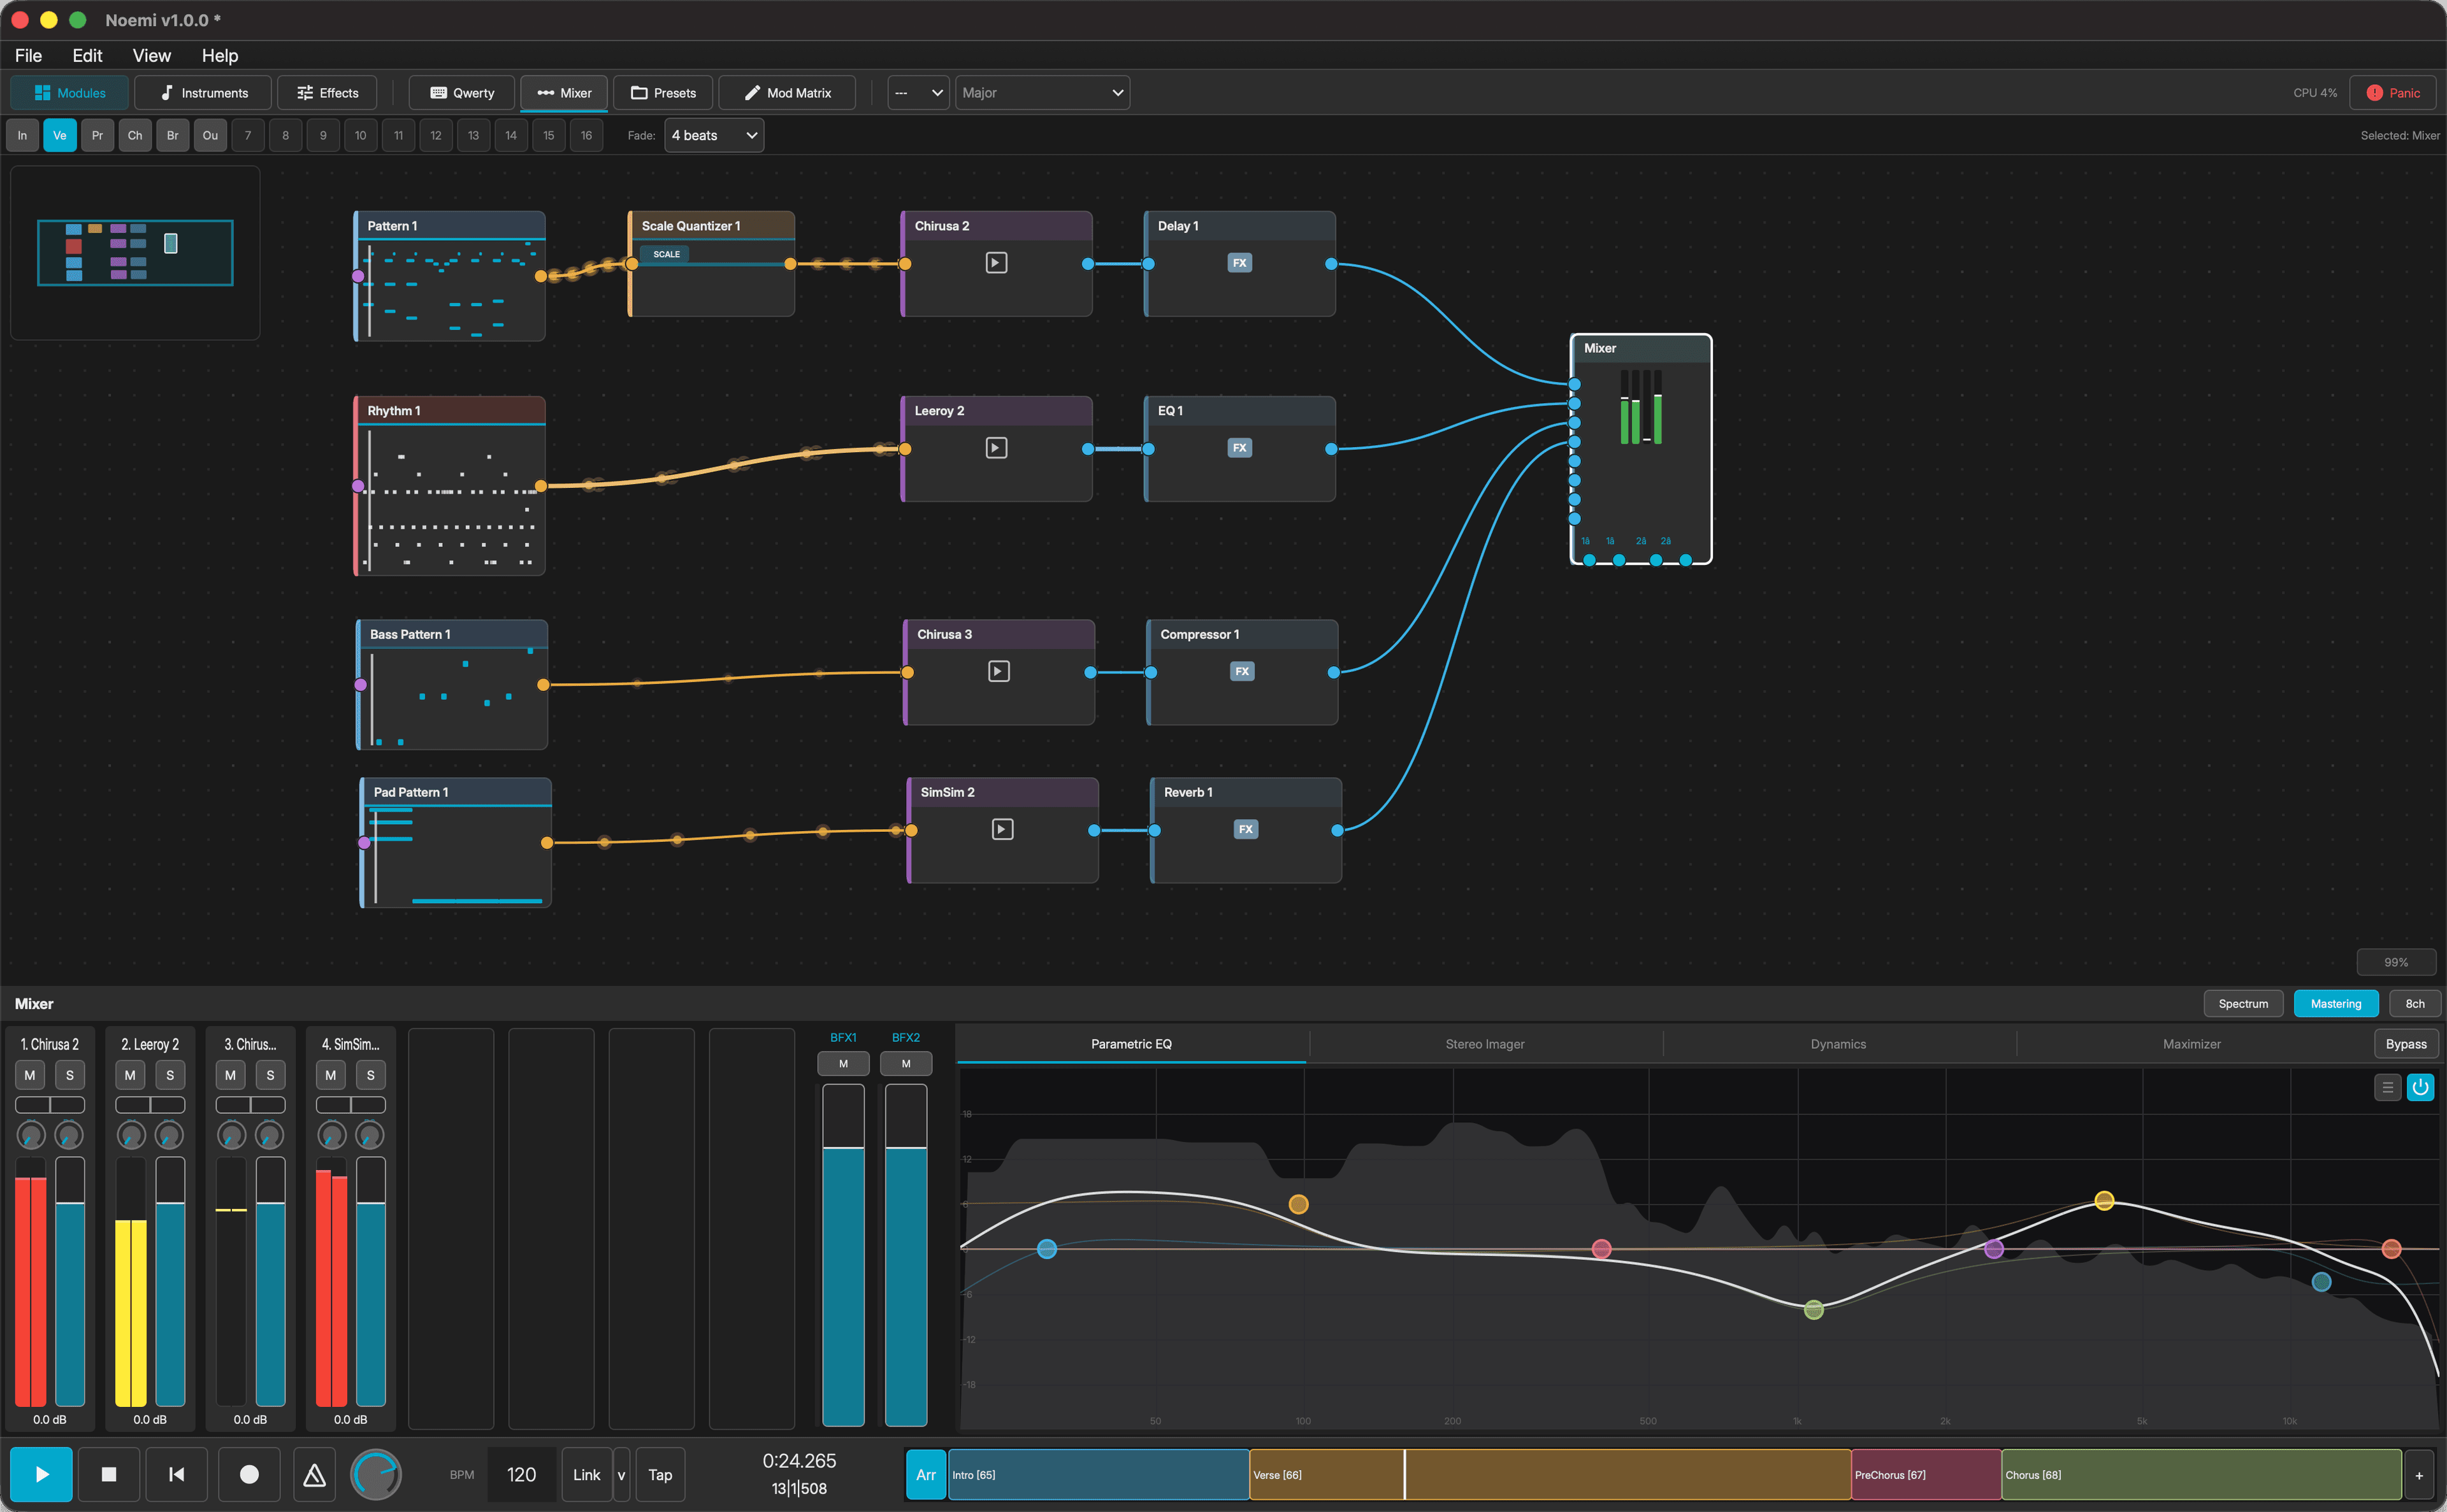Solo the 2. Leeroy 2 channel
The height and width of the screenshot is (1512, 2447).
170,1075
